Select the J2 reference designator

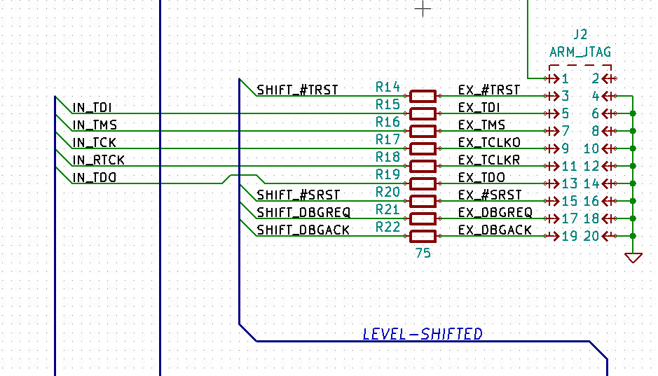580,34
